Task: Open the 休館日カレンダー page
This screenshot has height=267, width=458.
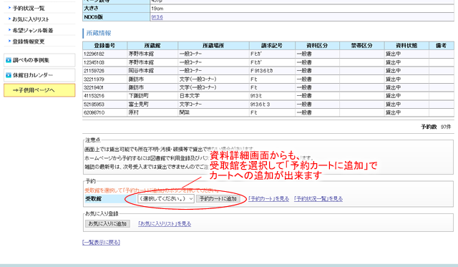Action: pos(39,75)
